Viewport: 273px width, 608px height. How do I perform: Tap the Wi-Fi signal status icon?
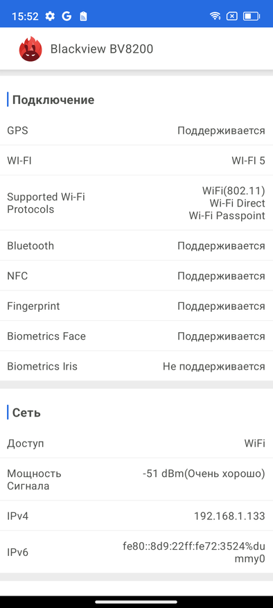coord(215,16)
